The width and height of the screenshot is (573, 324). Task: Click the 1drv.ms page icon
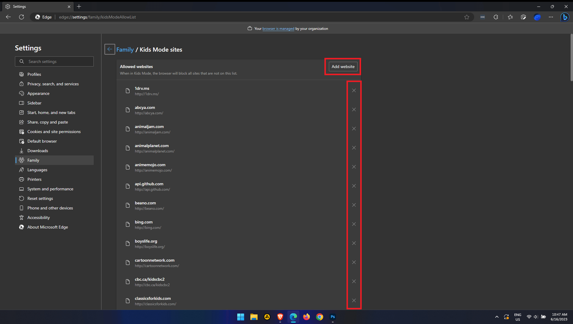[128, 91]
